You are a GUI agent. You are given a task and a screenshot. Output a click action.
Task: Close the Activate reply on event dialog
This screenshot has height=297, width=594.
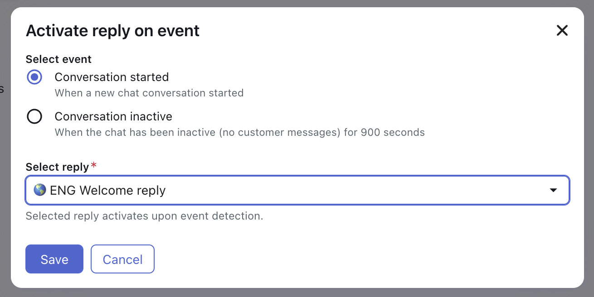point(562,31)
